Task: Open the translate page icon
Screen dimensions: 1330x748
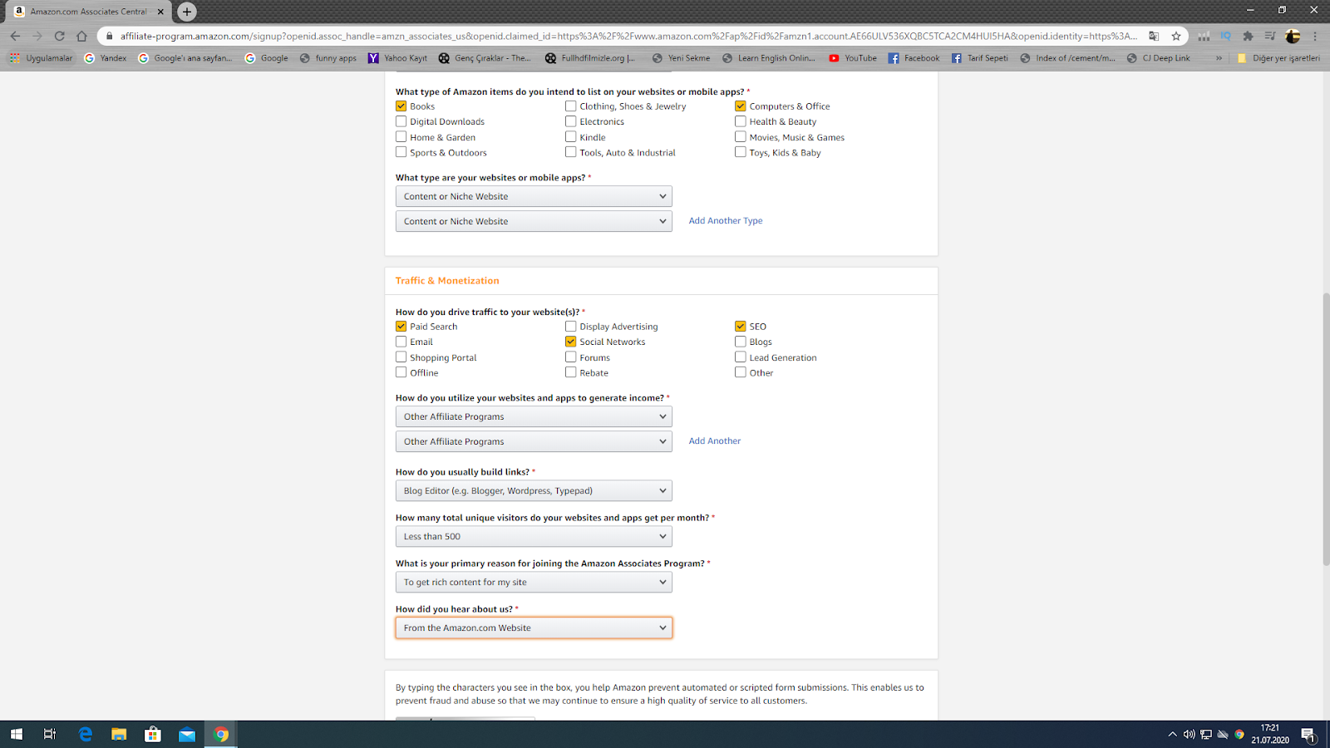Action: click(1154, 36)
